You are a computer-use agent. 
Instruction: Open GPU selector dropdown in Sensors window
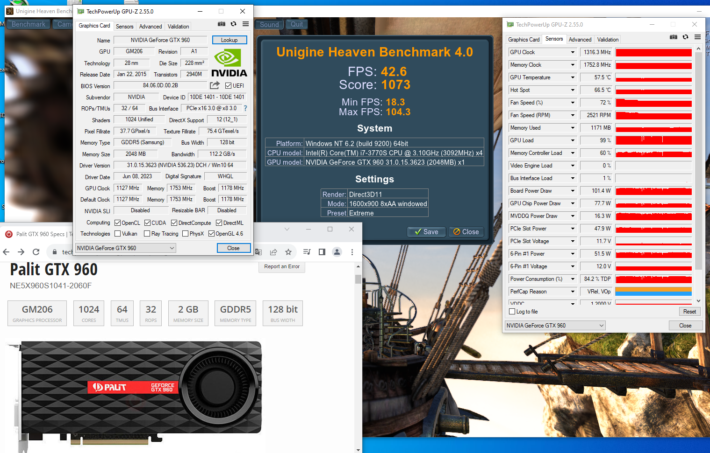coord(555,326)
